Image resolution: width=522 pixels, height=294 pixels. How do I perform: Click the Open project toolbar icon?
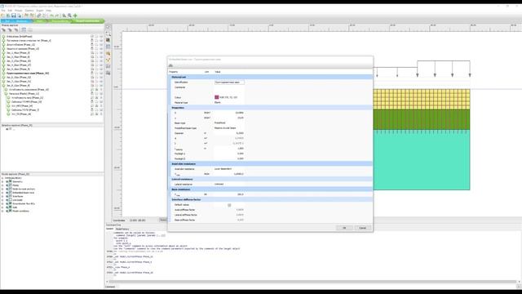pos(8,16)
